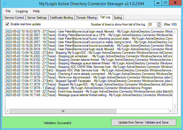Select log line 'Stopped SignalR Faceplate.'
Image resolution: width=183 pixels, height=130 pixels.
point(89,81)
